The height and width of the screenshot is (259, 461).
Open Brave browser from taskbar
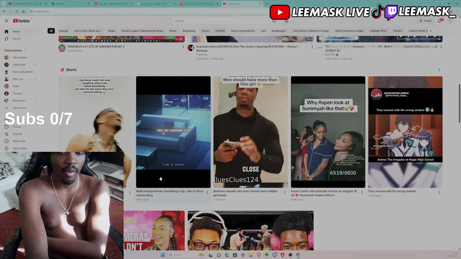pyautogui.click(x=259, y=255)
